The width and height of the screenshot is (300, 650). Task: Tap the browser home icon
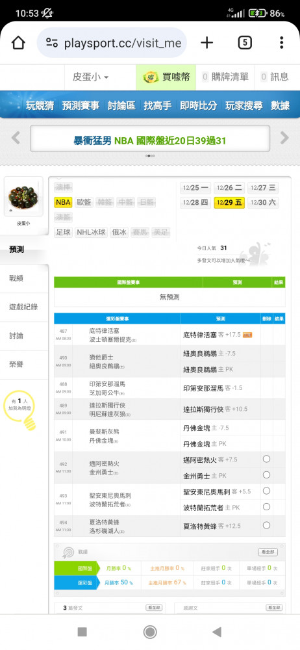pyautogui.click(x=18, y=43)
